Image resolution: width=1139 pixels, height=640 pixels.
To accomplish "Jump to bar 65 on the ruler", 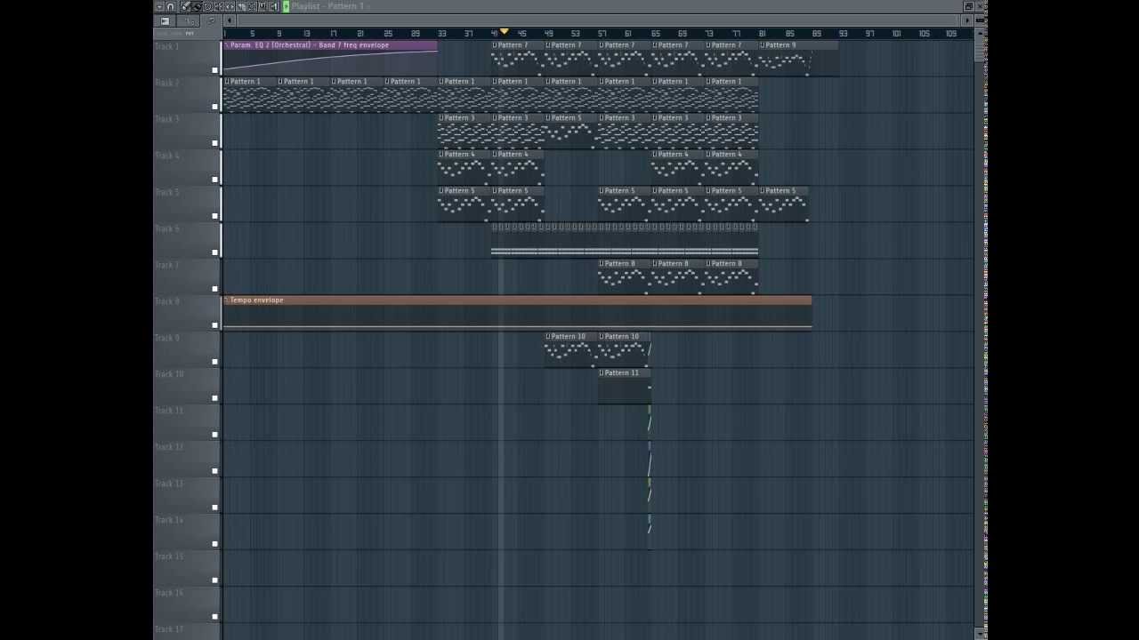I will [x=656, y=34].
